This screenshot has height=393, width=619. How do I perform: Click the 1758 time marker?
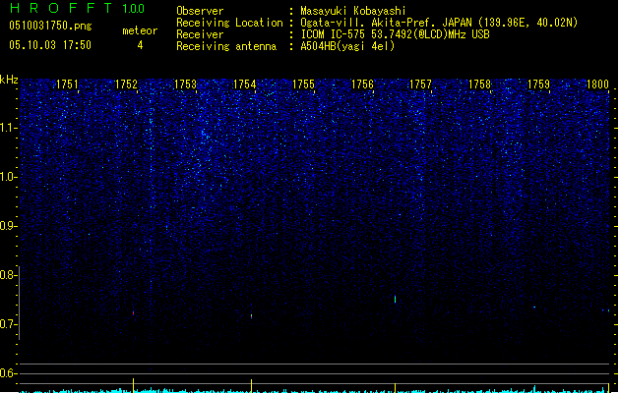[479, 84]
